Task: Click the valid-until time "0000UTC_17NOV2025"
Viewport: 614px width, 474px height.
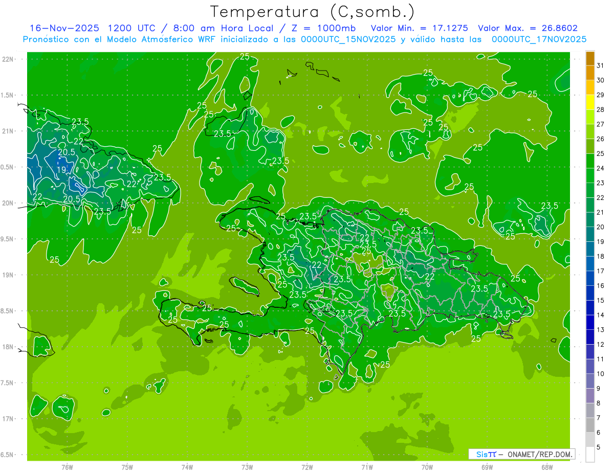Action: click(539, 39)
